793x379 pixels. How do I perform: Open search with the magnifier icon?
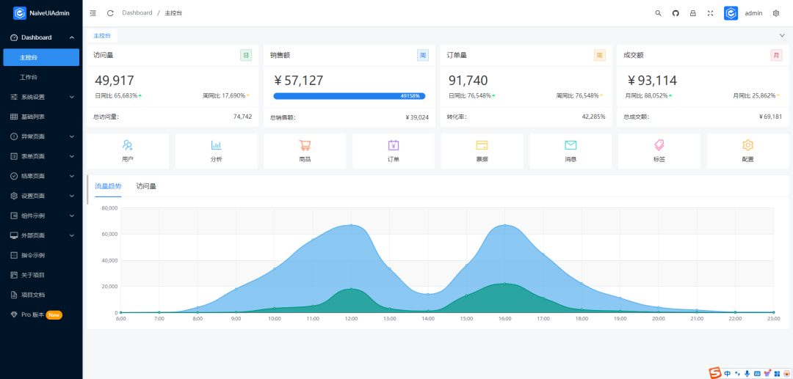[x=658, y=13]
